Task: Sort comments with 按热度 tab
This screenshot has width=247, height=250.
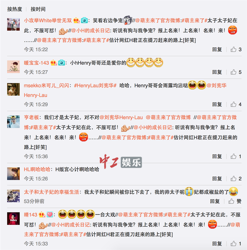Action: click(15, 9)
